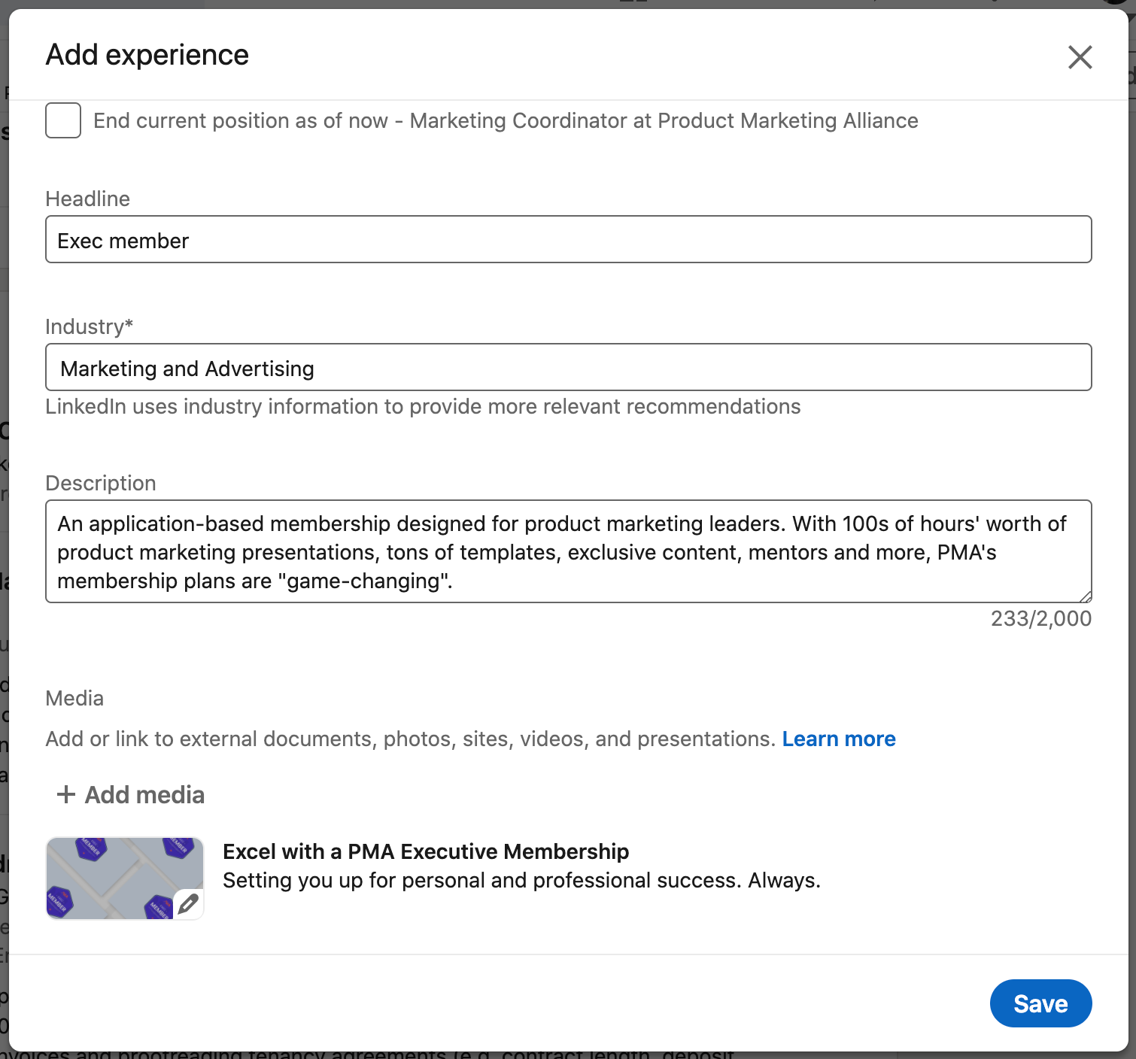Edit the Headline field containing Exec member

pyautogui.click(x=569, y=239)
